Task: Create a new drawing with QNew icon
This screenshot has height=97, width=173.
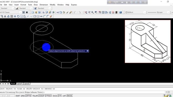Action: click(33, 12)
